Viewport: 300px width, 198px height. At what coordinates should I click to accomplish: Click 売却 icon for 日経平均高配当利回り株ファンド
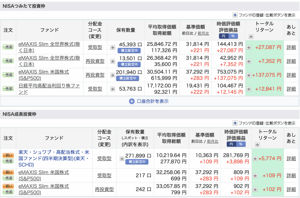(8, 89)
